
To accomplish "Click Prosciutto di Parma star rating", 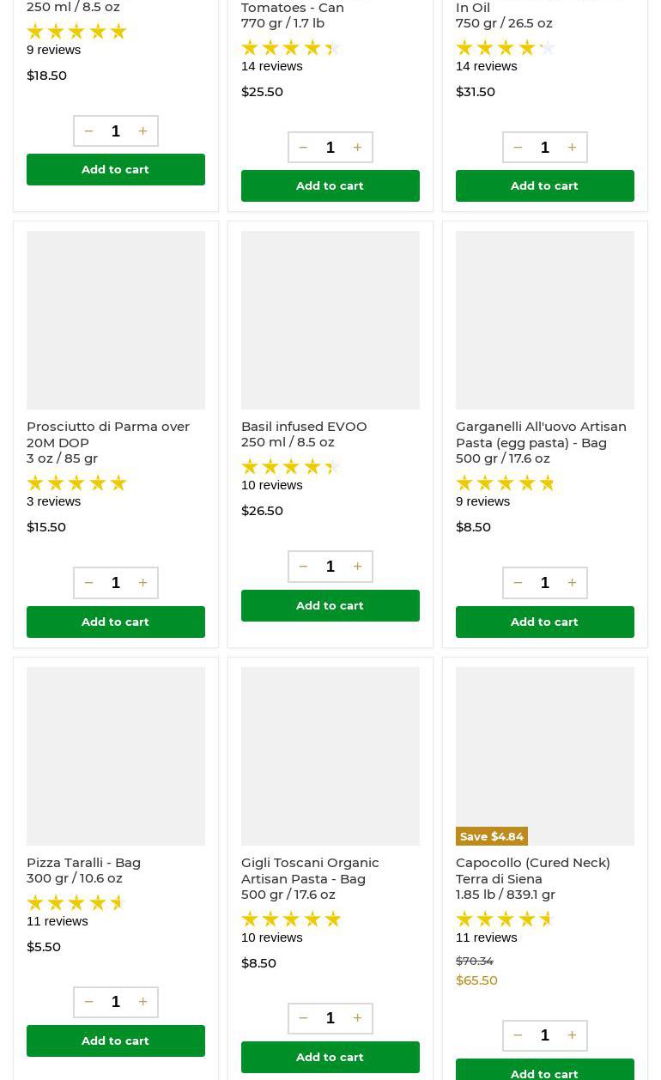I will [76, 483].
